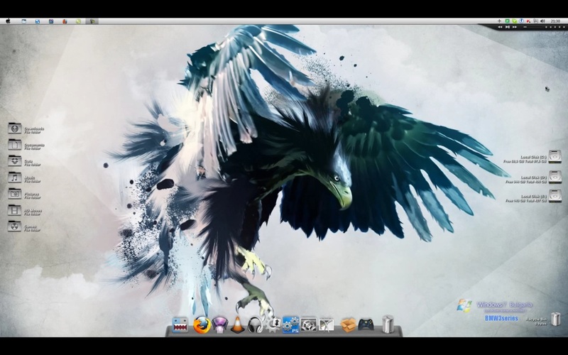The width and height of the screenshot is (568, 355).
Task: Select the Games folder icon
Action: point(15,226)
